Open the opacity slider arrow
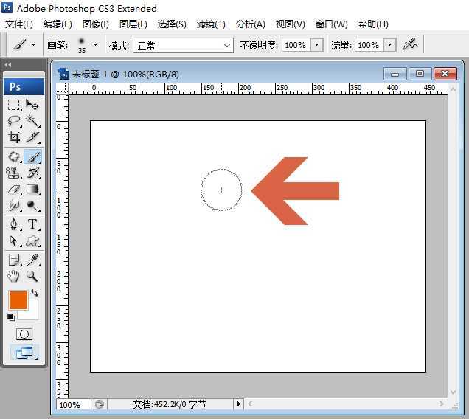The width and height of the screenshot is (469, 419). pos(317,45)
